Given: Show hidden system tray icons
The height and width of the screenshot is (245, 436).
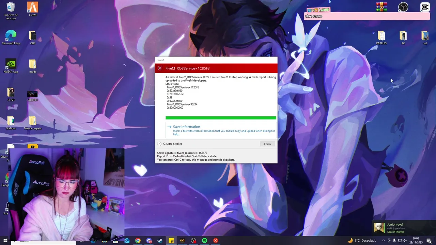Looking at the screenshot, I should (384, 241).
